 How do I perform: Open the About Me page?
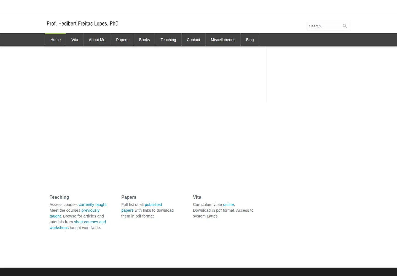tap(97, 40)
